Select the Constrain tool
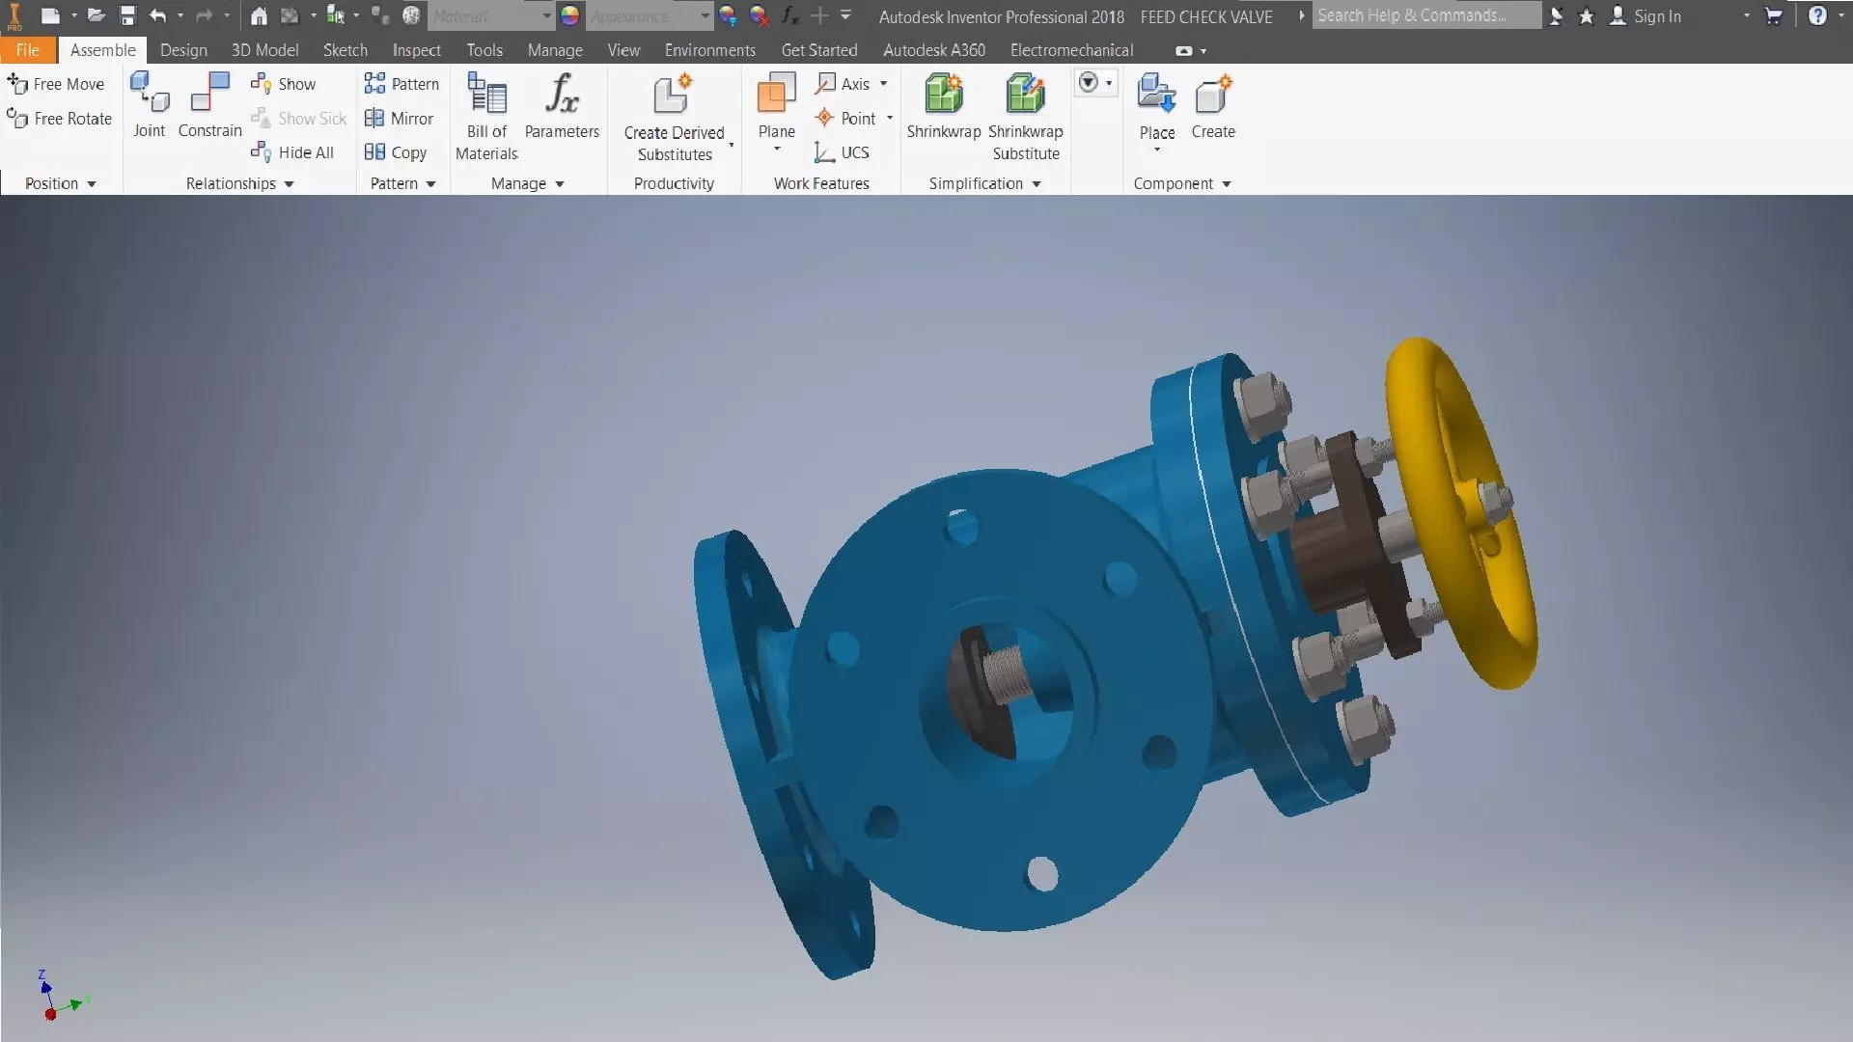 [209, 95]
